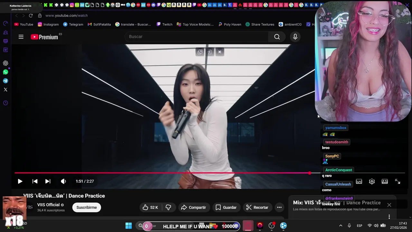Screen dimensions: 412x232
Task: Toggle subtitles on the video player
Action: coord(359,181)
